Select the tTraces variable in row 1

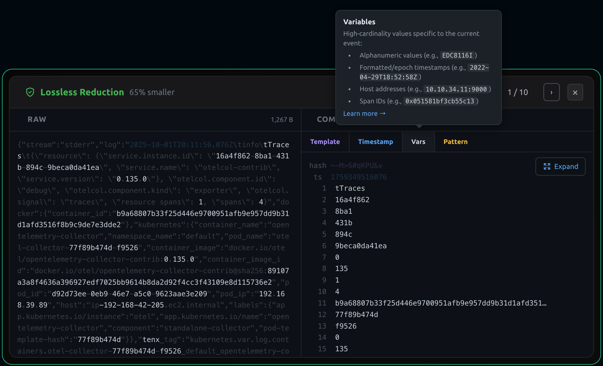(x=350, y=188)
